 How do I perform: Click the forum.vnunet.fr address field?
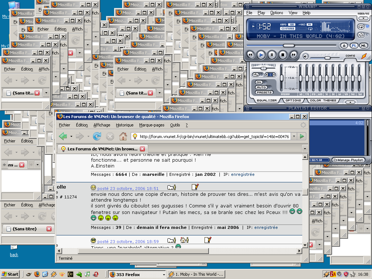214,137
